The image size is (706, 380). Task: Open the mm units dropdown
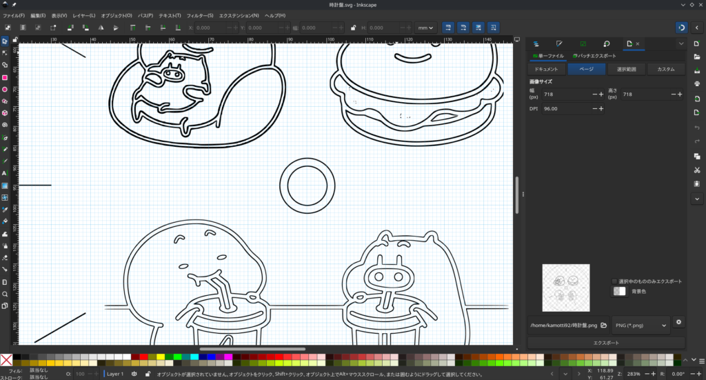[x=425, y=28]
